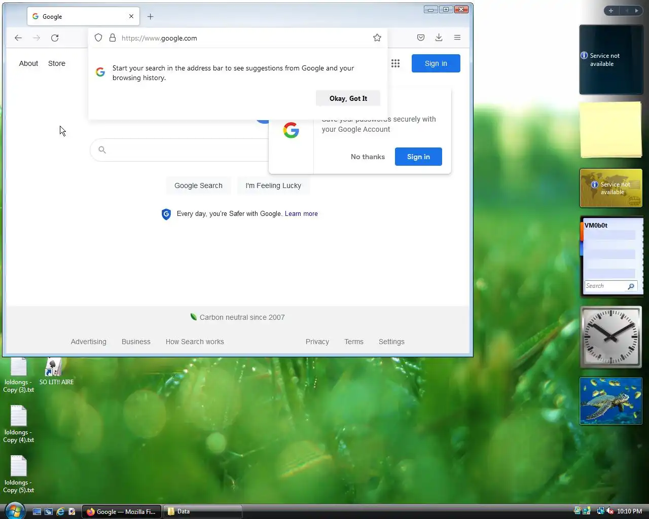Select the loldongs - Copy (5).txt desktop file
The image size is (649, 519).
pos(19,474)
